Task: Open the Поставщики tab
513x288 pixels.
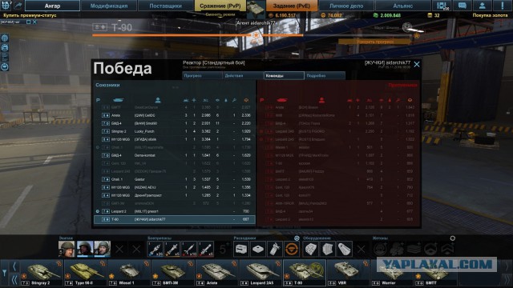Action: (x=166, y=6)
